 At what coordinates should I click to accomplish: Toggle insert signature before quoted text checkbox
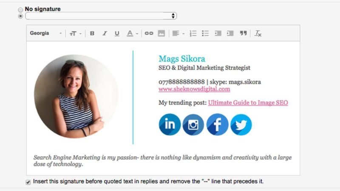(28, 182)
